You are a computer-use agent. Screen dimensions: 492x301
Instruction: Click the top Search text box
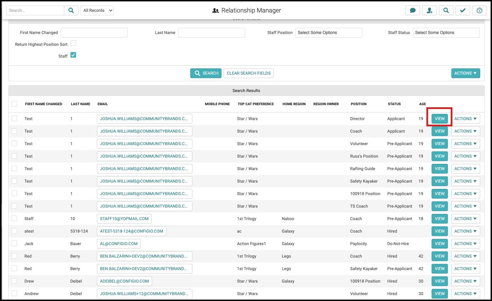click(x=35, y=10)
